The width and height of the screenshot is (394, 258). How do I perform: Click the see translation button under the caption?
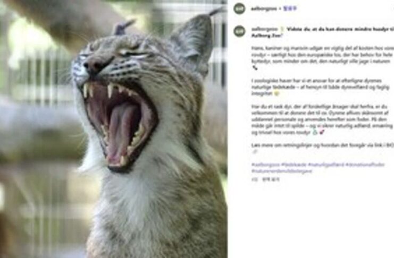(271, 179)
